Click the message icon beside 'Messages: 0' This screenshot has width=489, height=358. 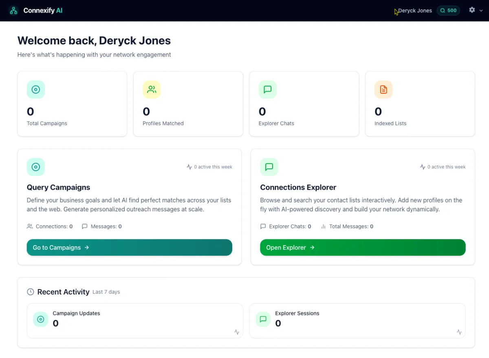(84, 226)
